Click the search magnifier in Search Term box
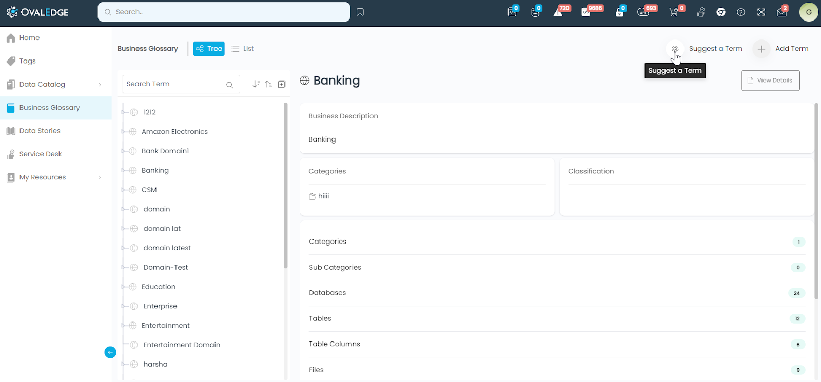Image resolution: width=821 pixels, height=382 pixels. click(230, 85)
